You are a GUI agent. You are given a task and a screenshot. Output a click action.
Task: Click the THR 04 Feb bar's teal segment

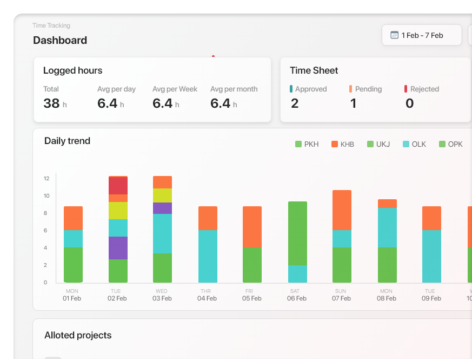[x=208, y=256]
